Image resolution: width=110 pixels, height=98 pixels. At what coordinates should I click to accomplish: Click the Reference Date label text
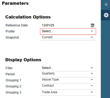click(17, 25)
